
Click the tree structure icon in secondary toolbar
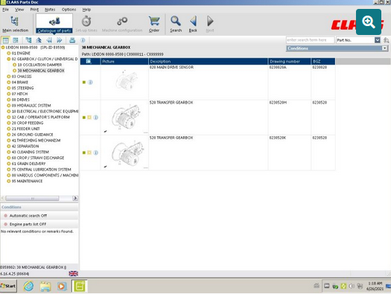[x=29, y=40]
